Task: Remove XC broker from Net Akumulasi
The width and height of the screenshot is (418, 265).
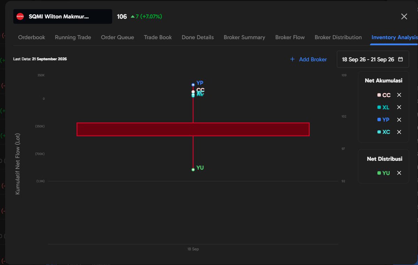Action: [399, 132]
